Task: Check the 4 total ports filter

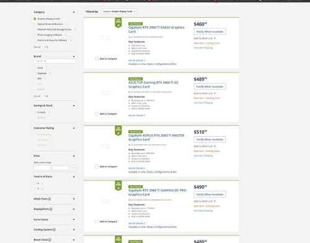Action: 35,183
